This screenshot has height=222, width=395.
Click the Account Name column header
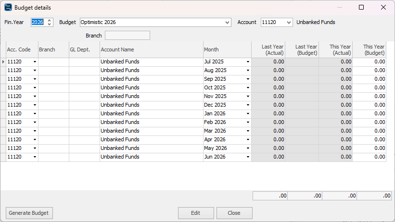(152, 49)
